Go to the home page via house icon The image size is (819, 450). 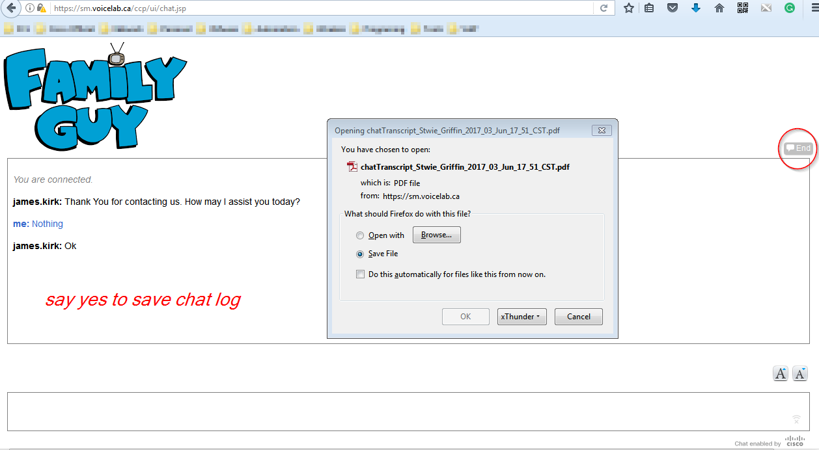pos(719,8)
